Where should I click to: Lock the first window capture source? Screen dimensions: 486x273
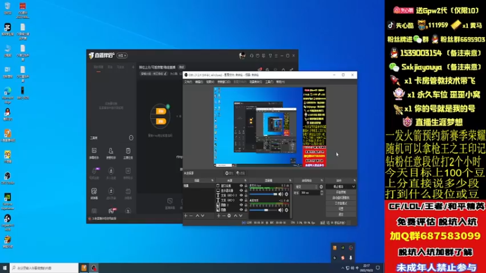[246, 186]
